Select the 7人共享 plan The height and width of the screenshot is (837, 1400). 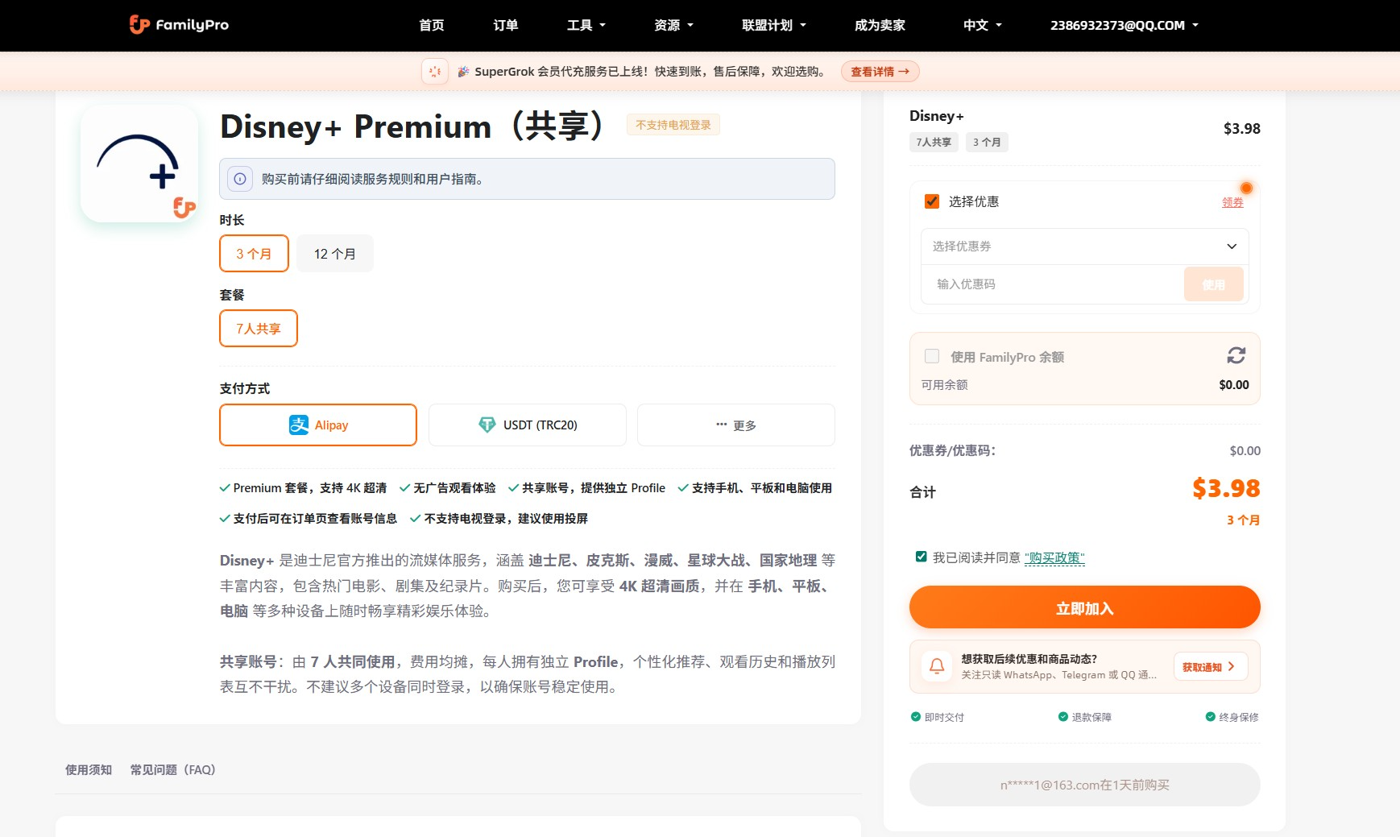coord(259,329)
